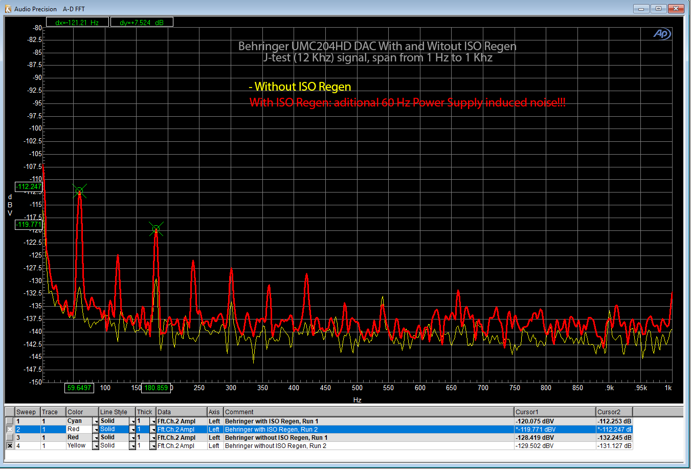691x469 pixels.
Task: Click the Audio Precision title bar icon
Action: [8, 9]
